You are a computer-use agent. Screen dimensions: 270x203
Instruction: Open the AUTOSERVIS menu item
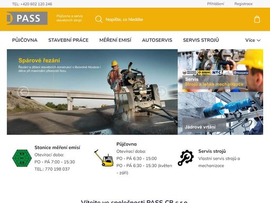coord(157,40)
